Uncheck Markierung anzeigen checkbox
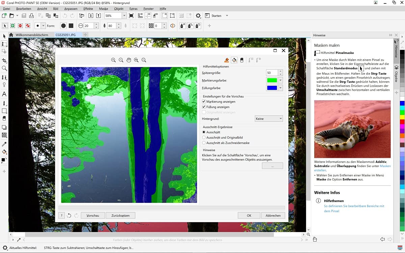This screenshot has height=253, width=405. coord(204,102)
